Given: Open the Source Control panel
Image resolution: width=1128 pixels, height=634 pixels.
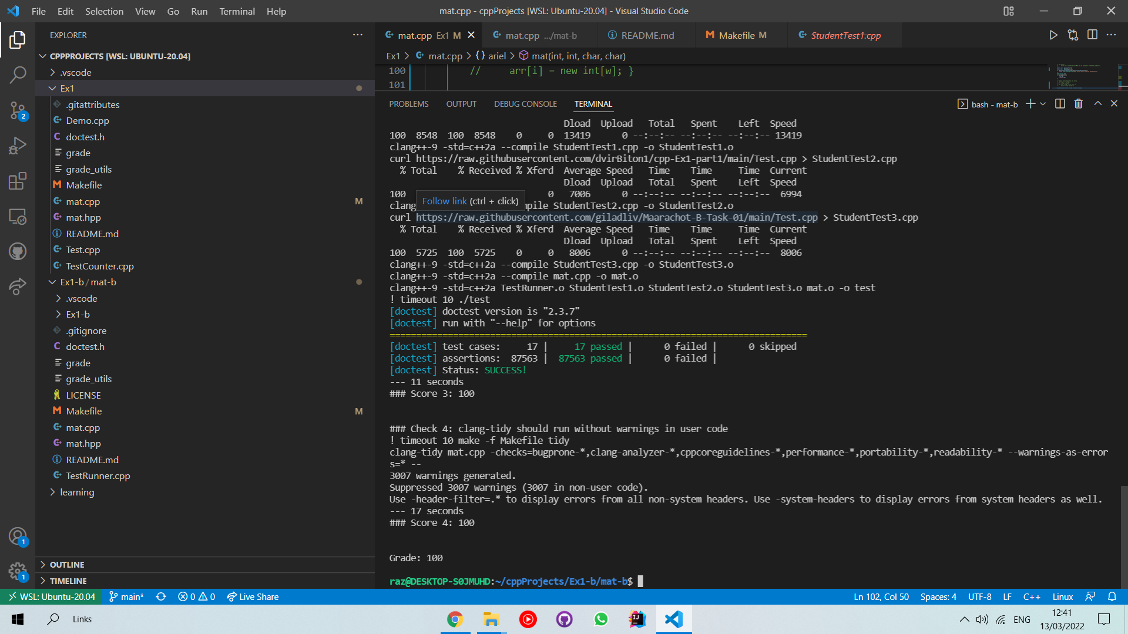Looking at the screenshot, I should click(18, 110).
